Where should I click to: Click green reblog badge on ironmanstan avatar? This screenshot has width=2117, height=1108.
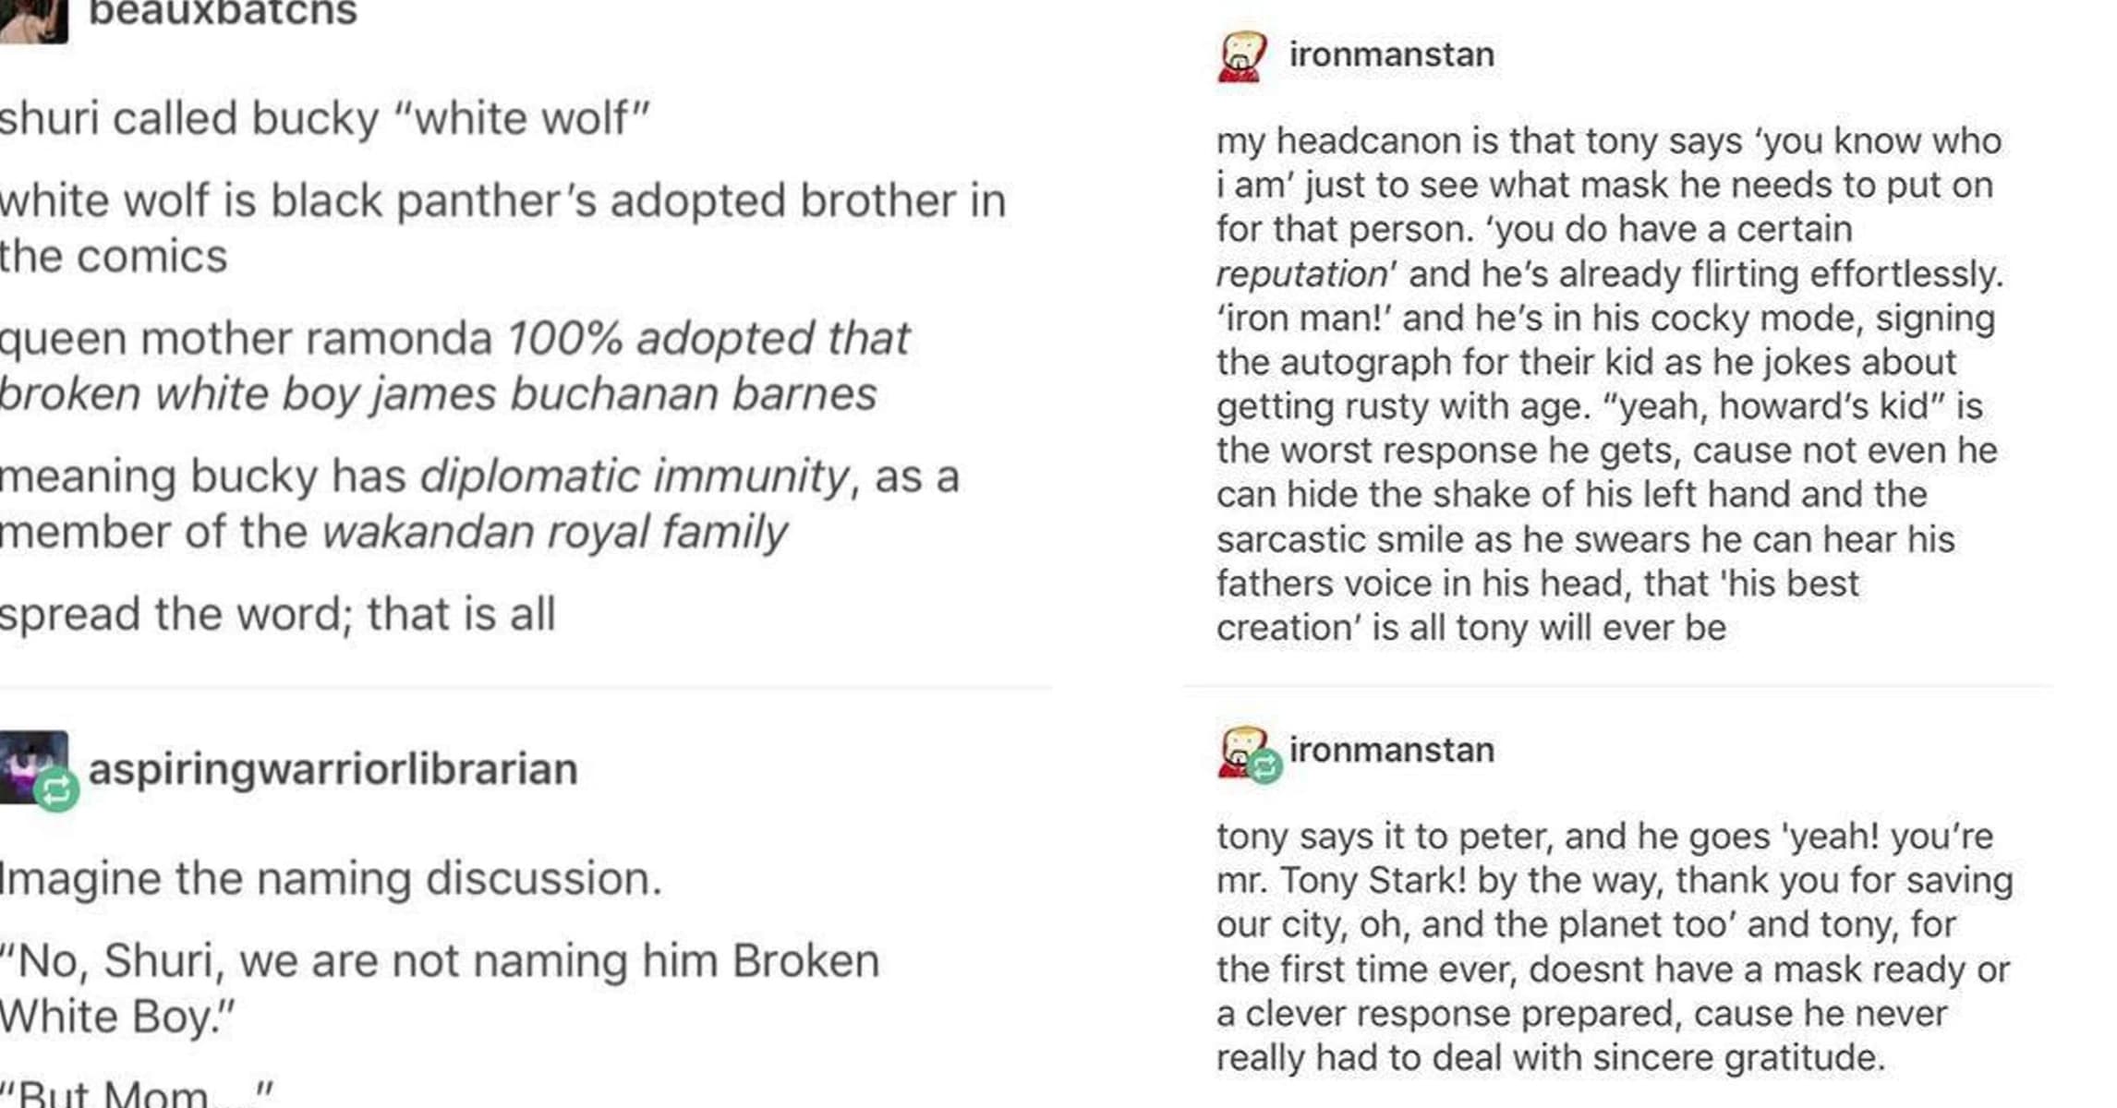click(1264, 765)
